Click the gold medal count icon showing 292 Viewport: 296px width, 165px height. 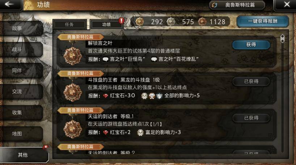[x=140, y=22]
